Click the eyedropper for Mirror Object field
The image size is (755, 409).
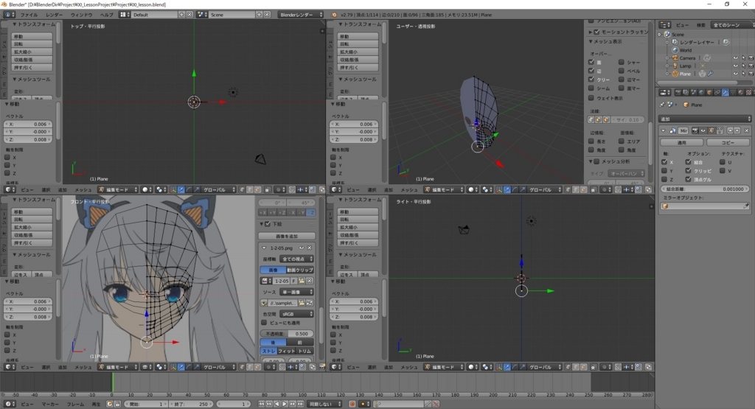click(x=746, y=206)
